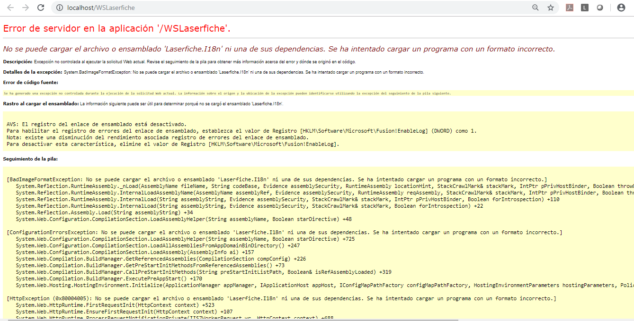Click the '[BadImageFormatException:' stack trace line
This screenshot has height=321, width=634.
(x=277, y=179)
